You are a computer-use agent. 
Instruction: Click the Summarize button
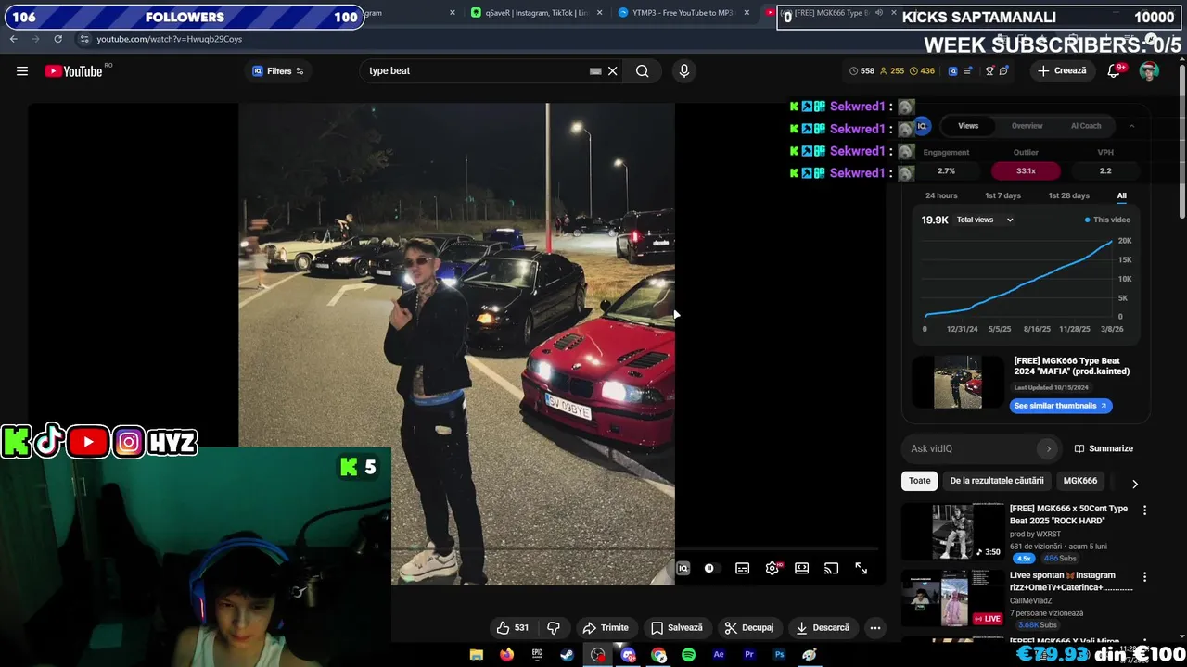point(1104,448)
